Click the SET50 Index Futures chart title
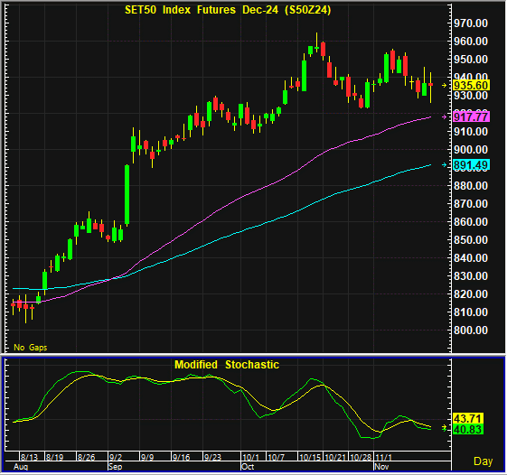This screenshot has width=507, height=475. click(x=228, y=10)
